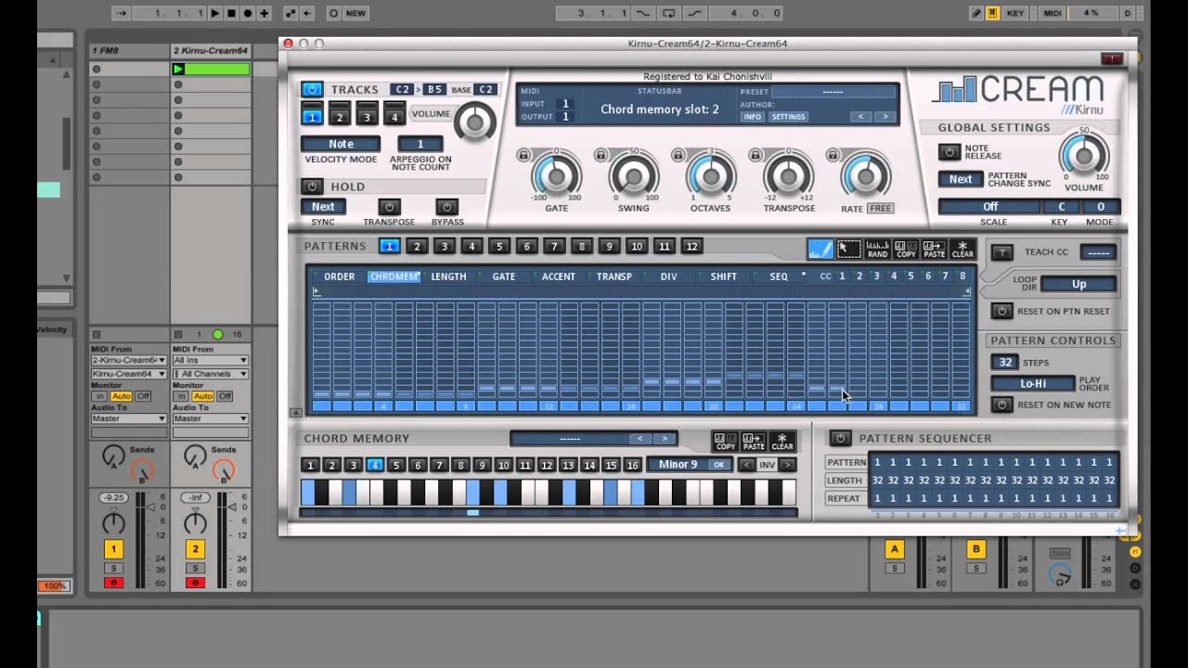1188x668 pixels.
Task: Select the SHIFT pattern tab
Action: click(723, 276)
